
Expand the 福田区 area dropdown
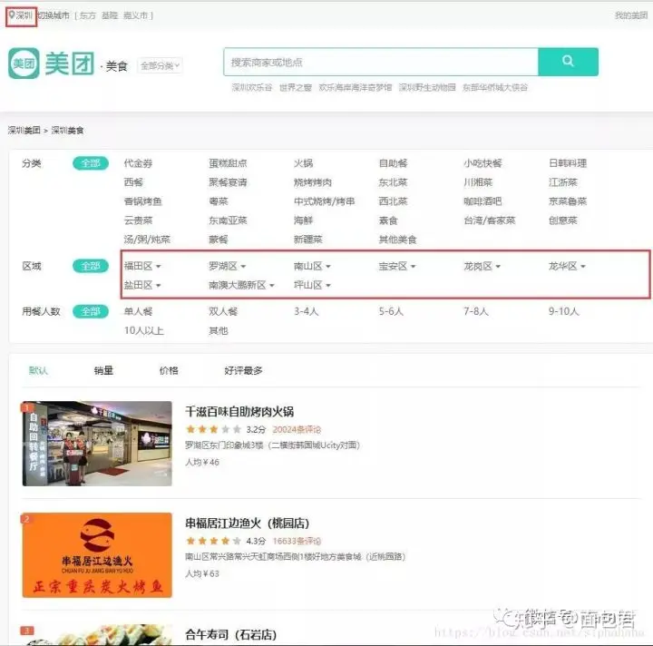coord(142,266)
